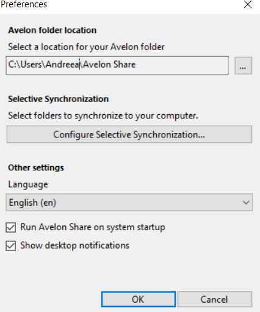
Task: Open Configure Selective Synchronization settings
Action: pyautogui.click(x=129, y=134)
